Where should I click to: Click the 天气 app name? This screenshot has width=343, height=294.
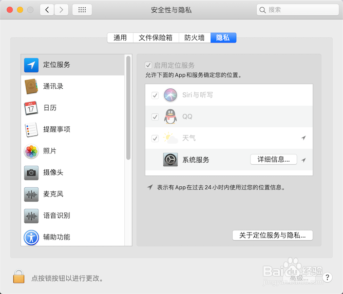[x=189, y=138]
